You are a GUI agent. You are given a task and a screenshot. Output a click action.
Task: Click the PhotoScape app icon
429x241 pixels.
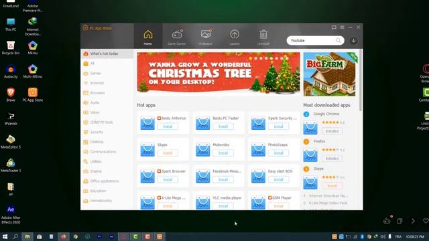(x=258, y=149)
